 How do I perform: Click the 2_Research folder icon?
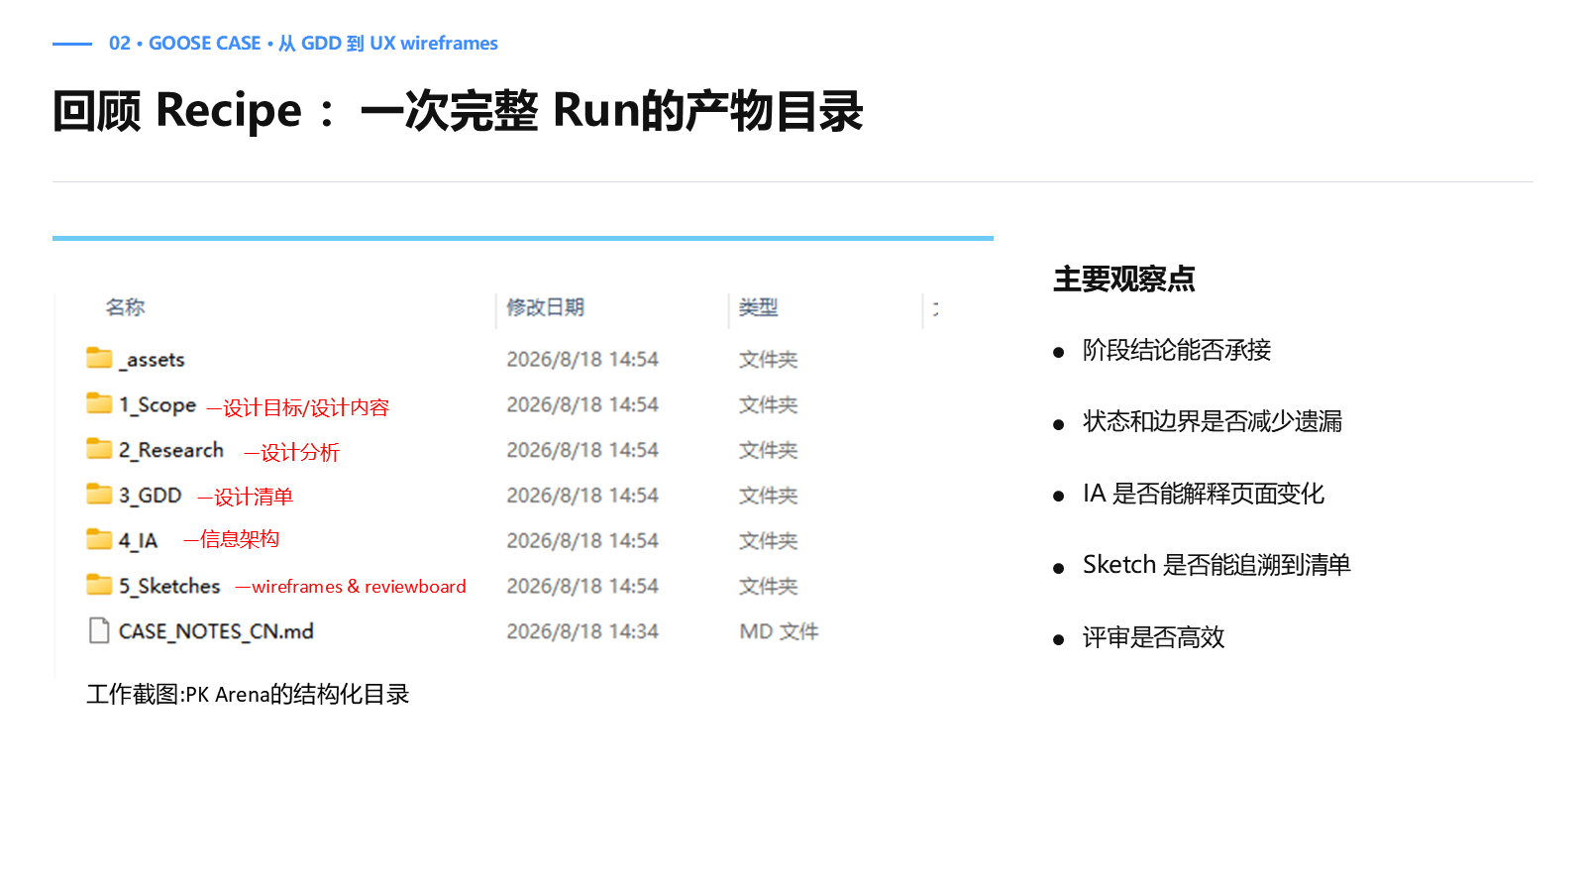[x=99, y=449]
